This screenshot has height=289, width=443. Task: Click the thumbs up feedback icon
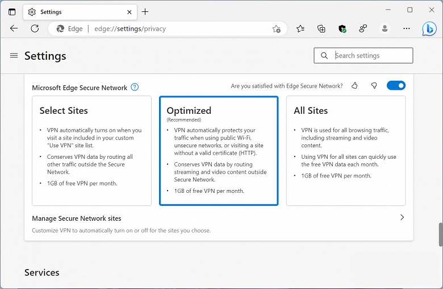[355, 86]
